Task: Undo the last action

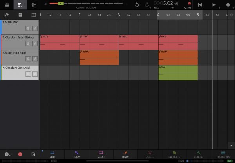Action: (x=137, y=5)
